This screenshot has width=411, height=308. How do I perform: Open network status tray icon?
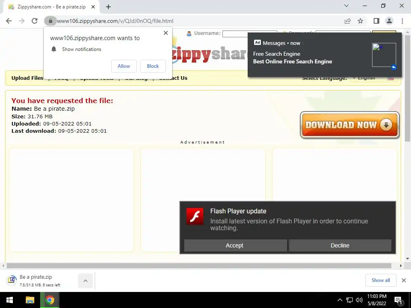[350, 300]
